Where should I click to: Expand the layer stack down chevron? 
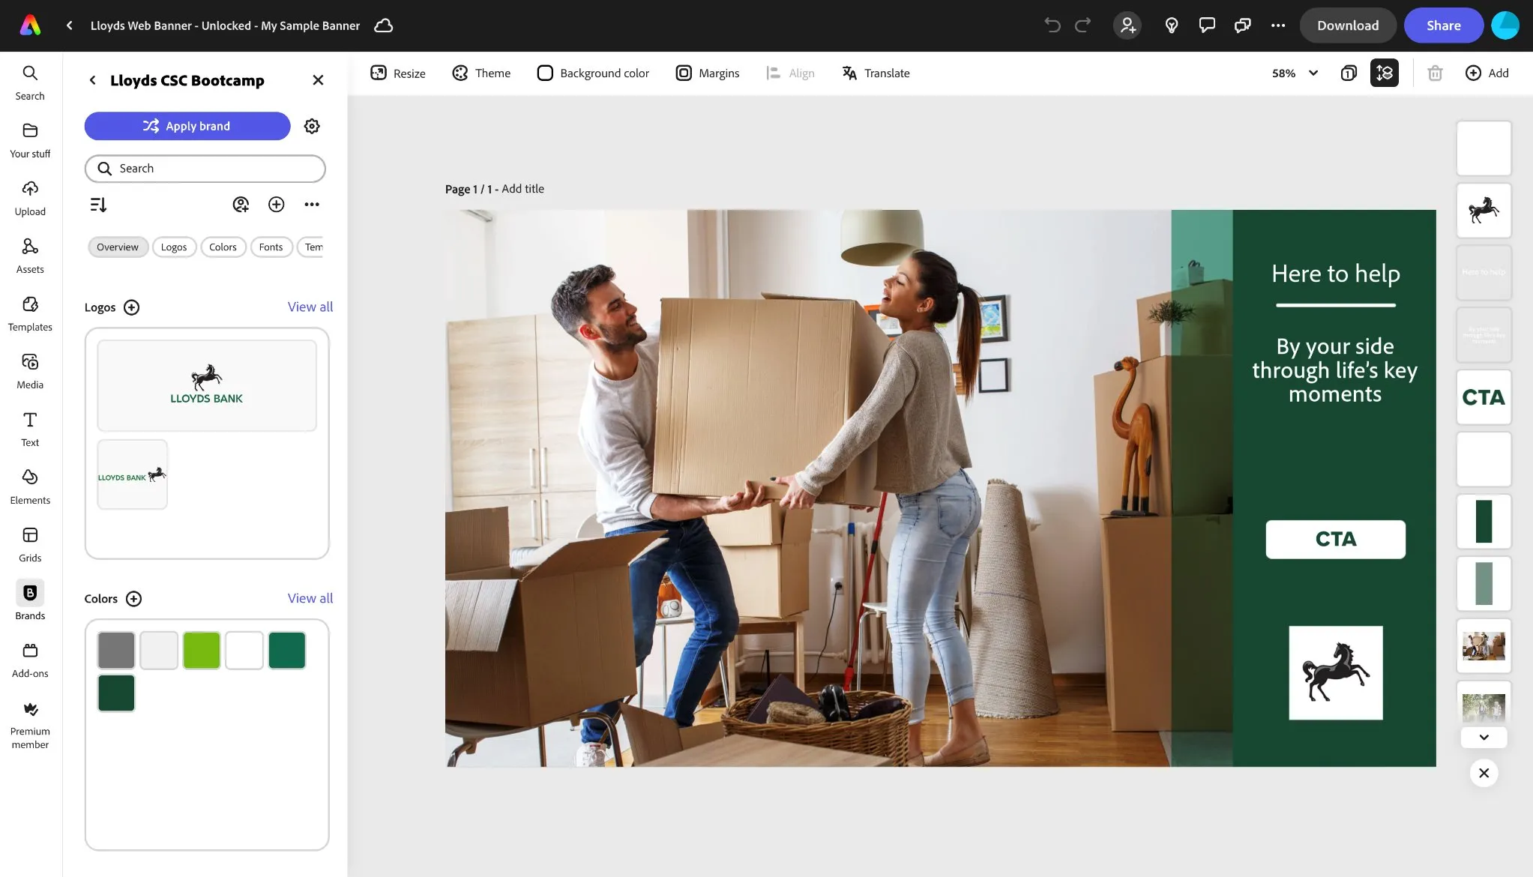click(1484, 738)
